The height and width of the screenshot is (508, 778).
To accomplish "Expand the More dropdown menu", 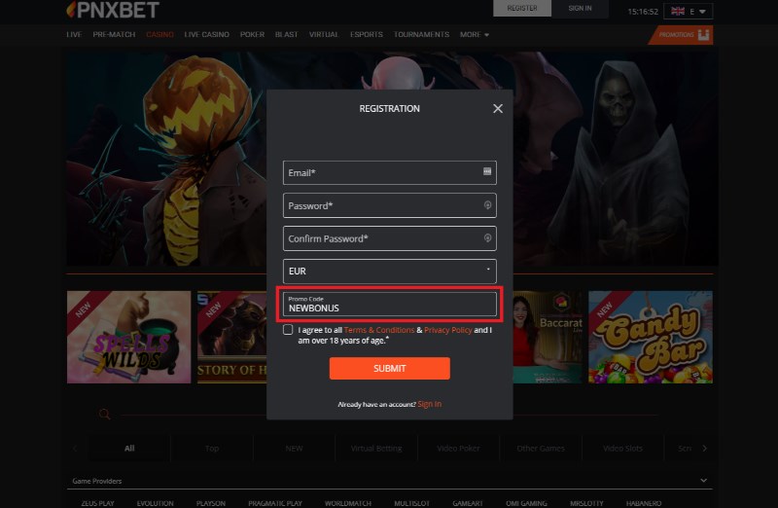I will tap(475, 34).
